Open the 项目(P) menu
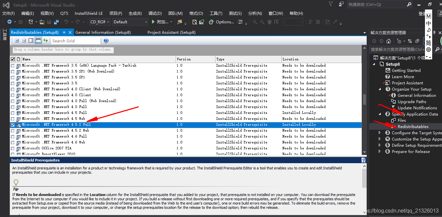This screenshot has height=217, width=442. coord(116,13)
